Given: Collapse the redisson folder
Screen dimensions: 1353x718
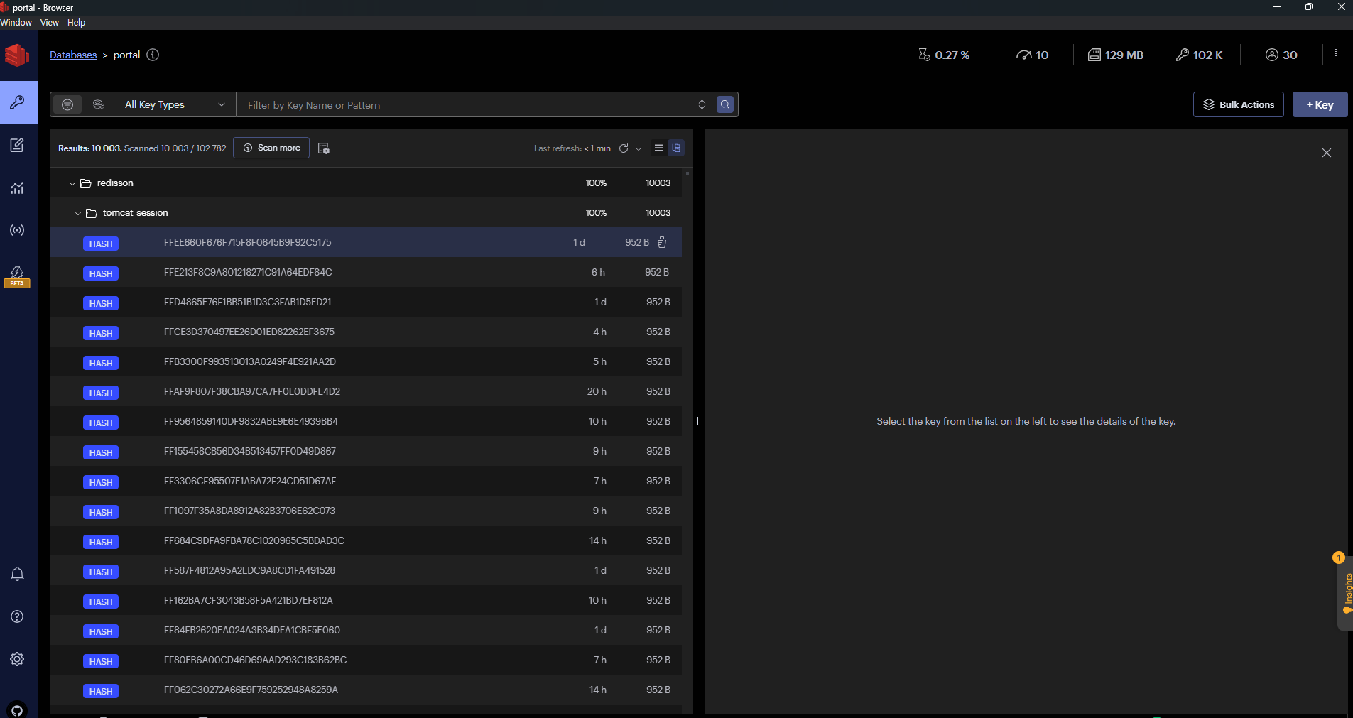Looking at the screenshot, I should coord(72,183).
